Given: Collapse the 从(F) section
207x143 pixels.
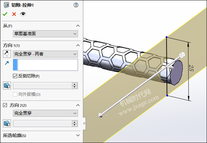Looking at the screenshot, I should (x=78, y=26).
